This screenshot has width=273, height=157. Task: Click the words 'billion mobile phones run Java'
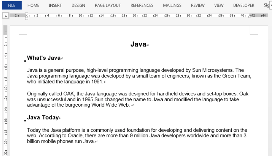click(x=61, y=141)
